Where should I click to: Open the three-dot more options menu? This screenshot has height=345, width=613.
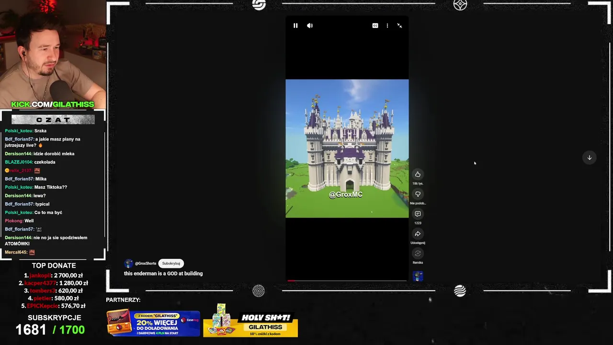(x=387, y=26)
